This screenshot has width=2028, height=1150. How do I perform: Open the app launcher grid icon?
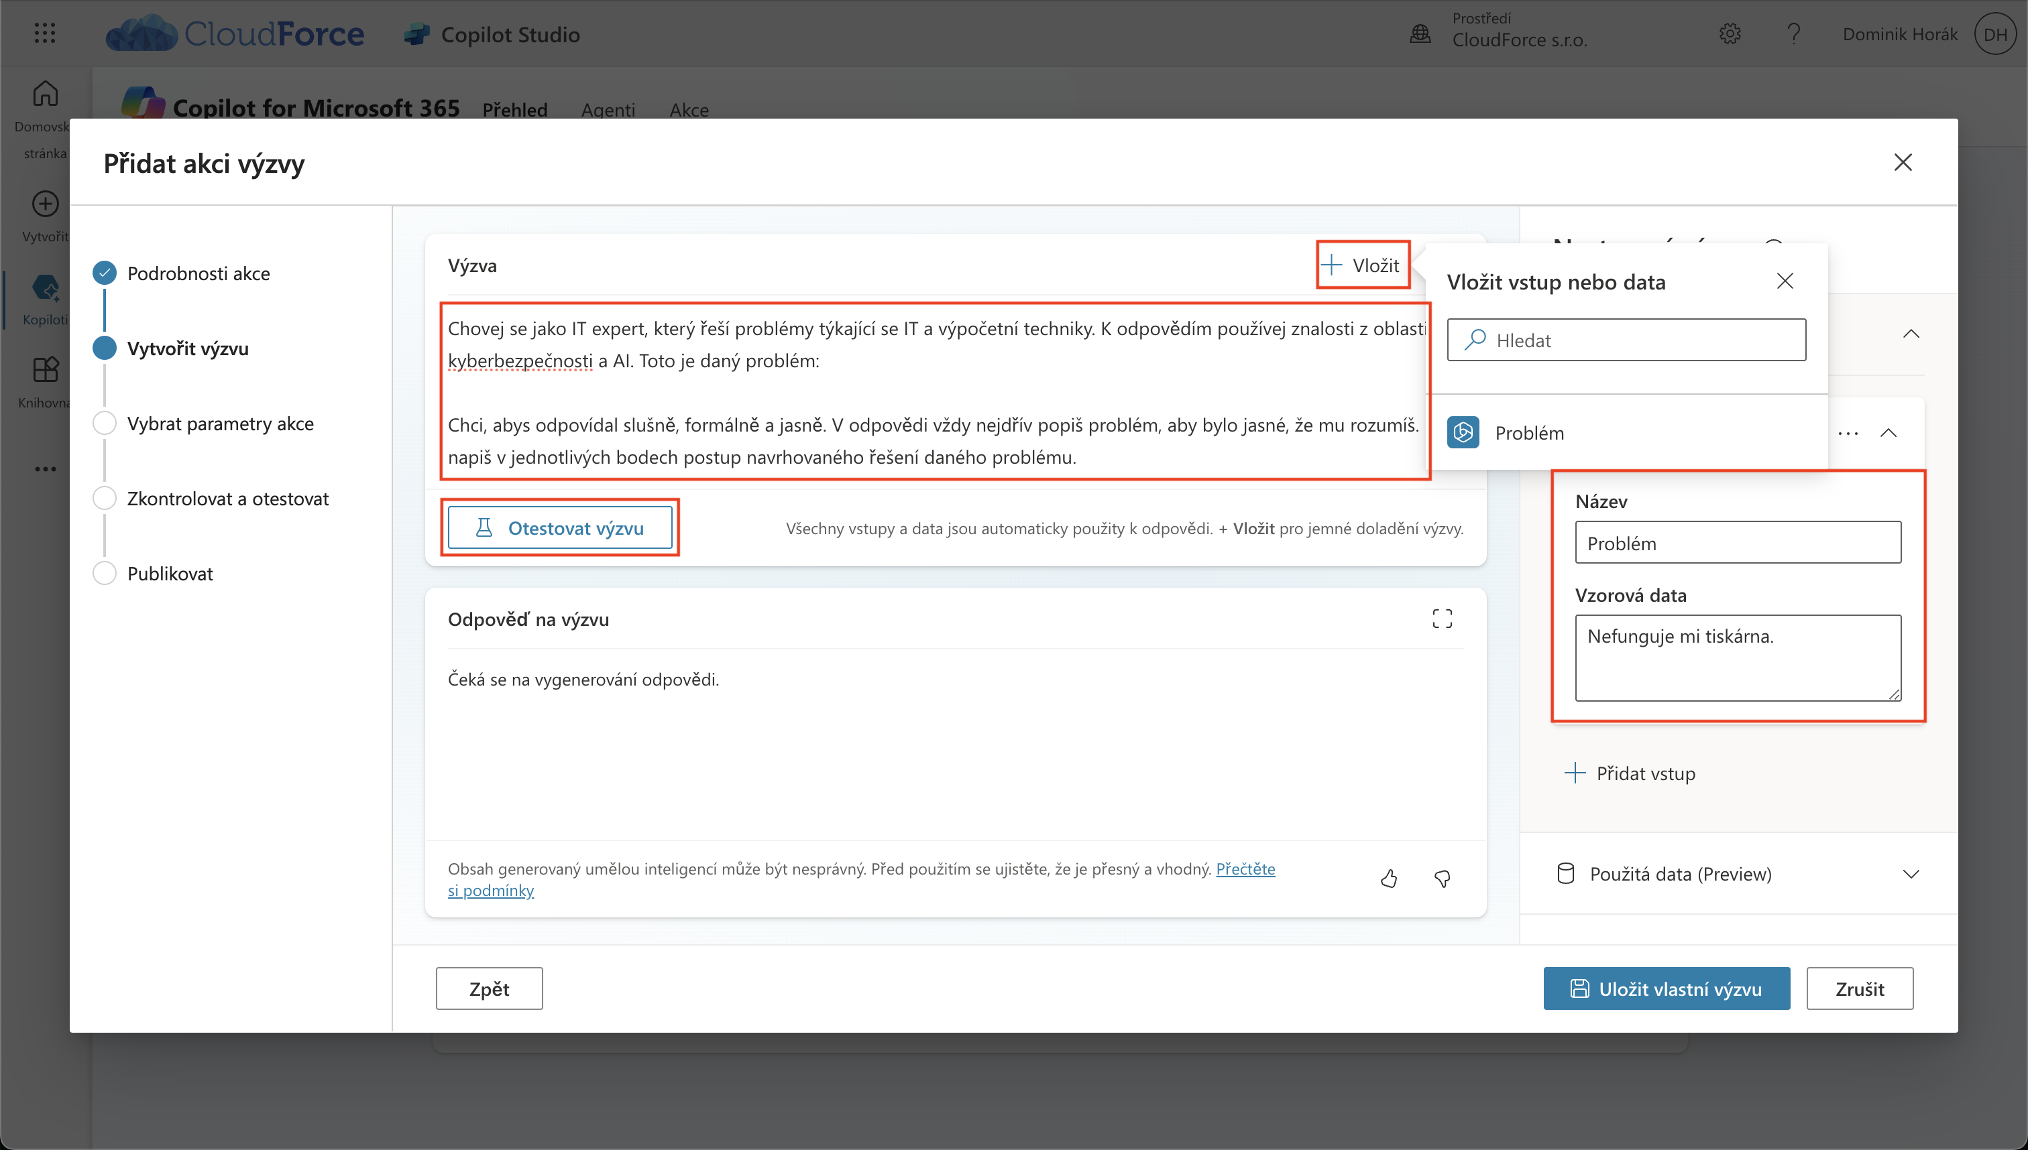pyautogui.click(x=45, y=34)
